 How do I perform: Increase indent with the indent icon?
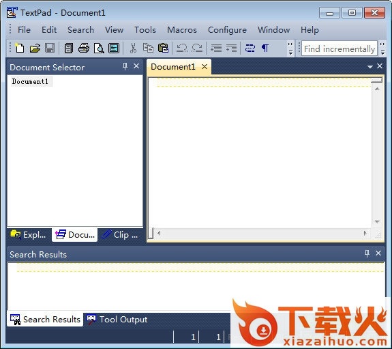coord(231,48)
